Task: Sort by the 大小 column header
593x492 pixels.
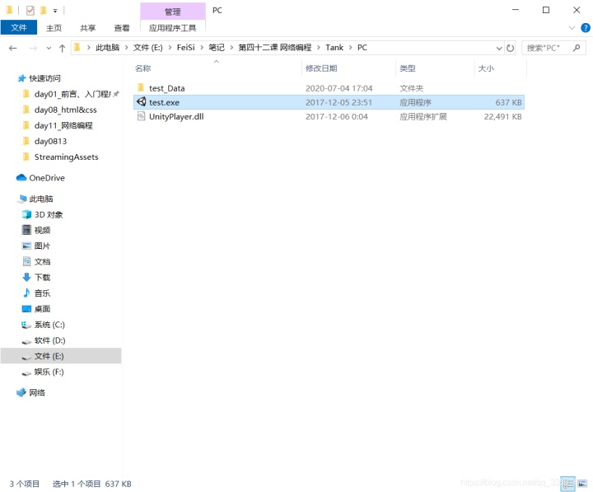Action: [x=486, y=68]
